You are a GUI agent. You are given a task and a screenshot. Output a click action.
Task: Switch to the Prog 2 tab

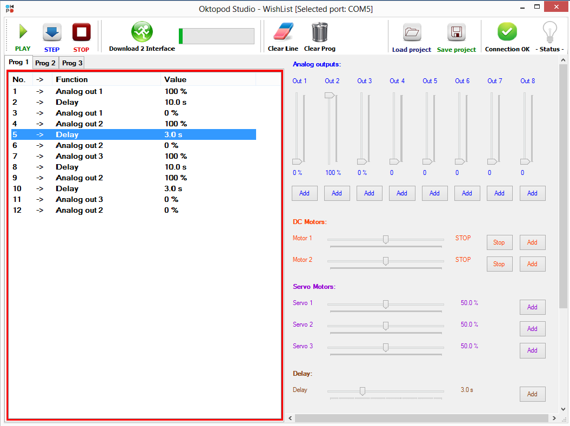[45, 63]
